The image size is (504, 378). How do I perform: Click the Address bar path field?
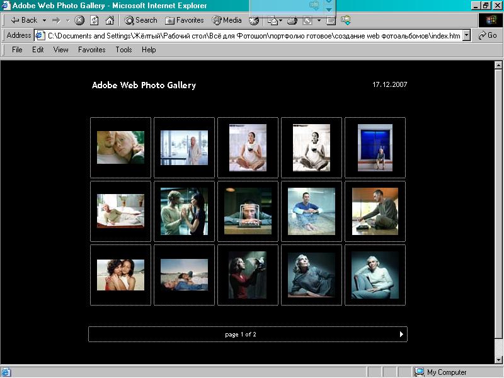point(254,36)
